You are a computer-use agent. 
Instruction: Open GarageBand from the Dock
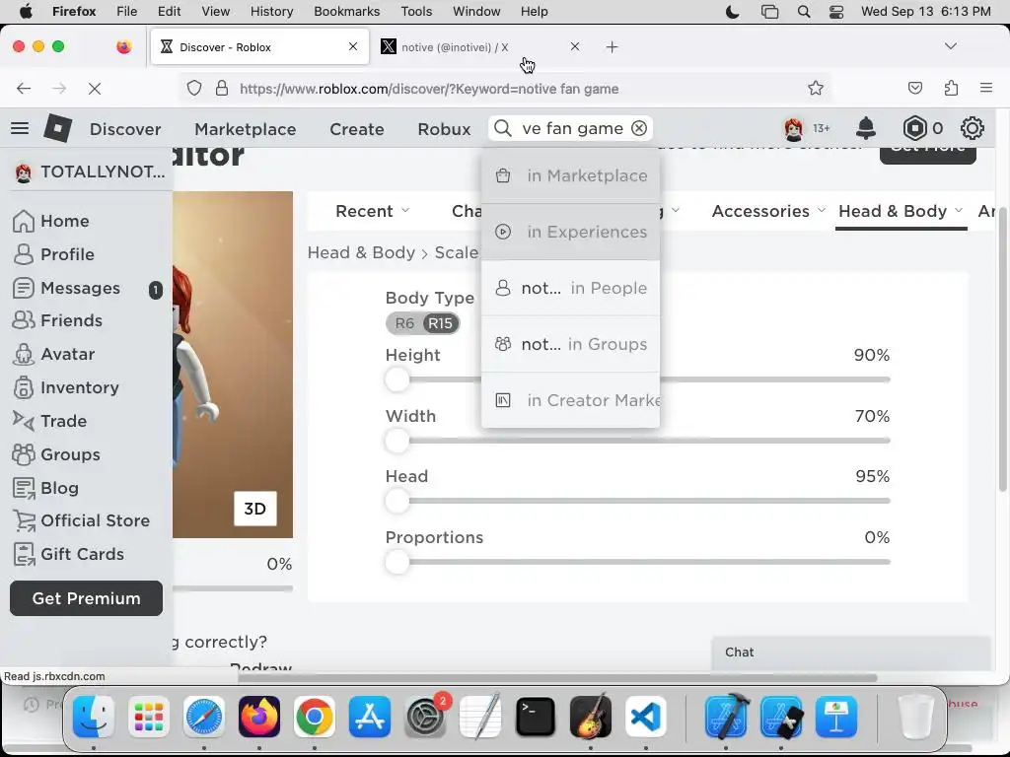[x=591, y=717]
